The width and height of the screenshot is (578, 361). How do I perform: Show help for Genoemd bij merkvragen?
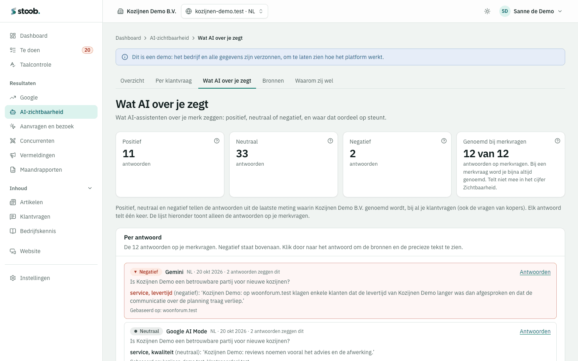558,141
